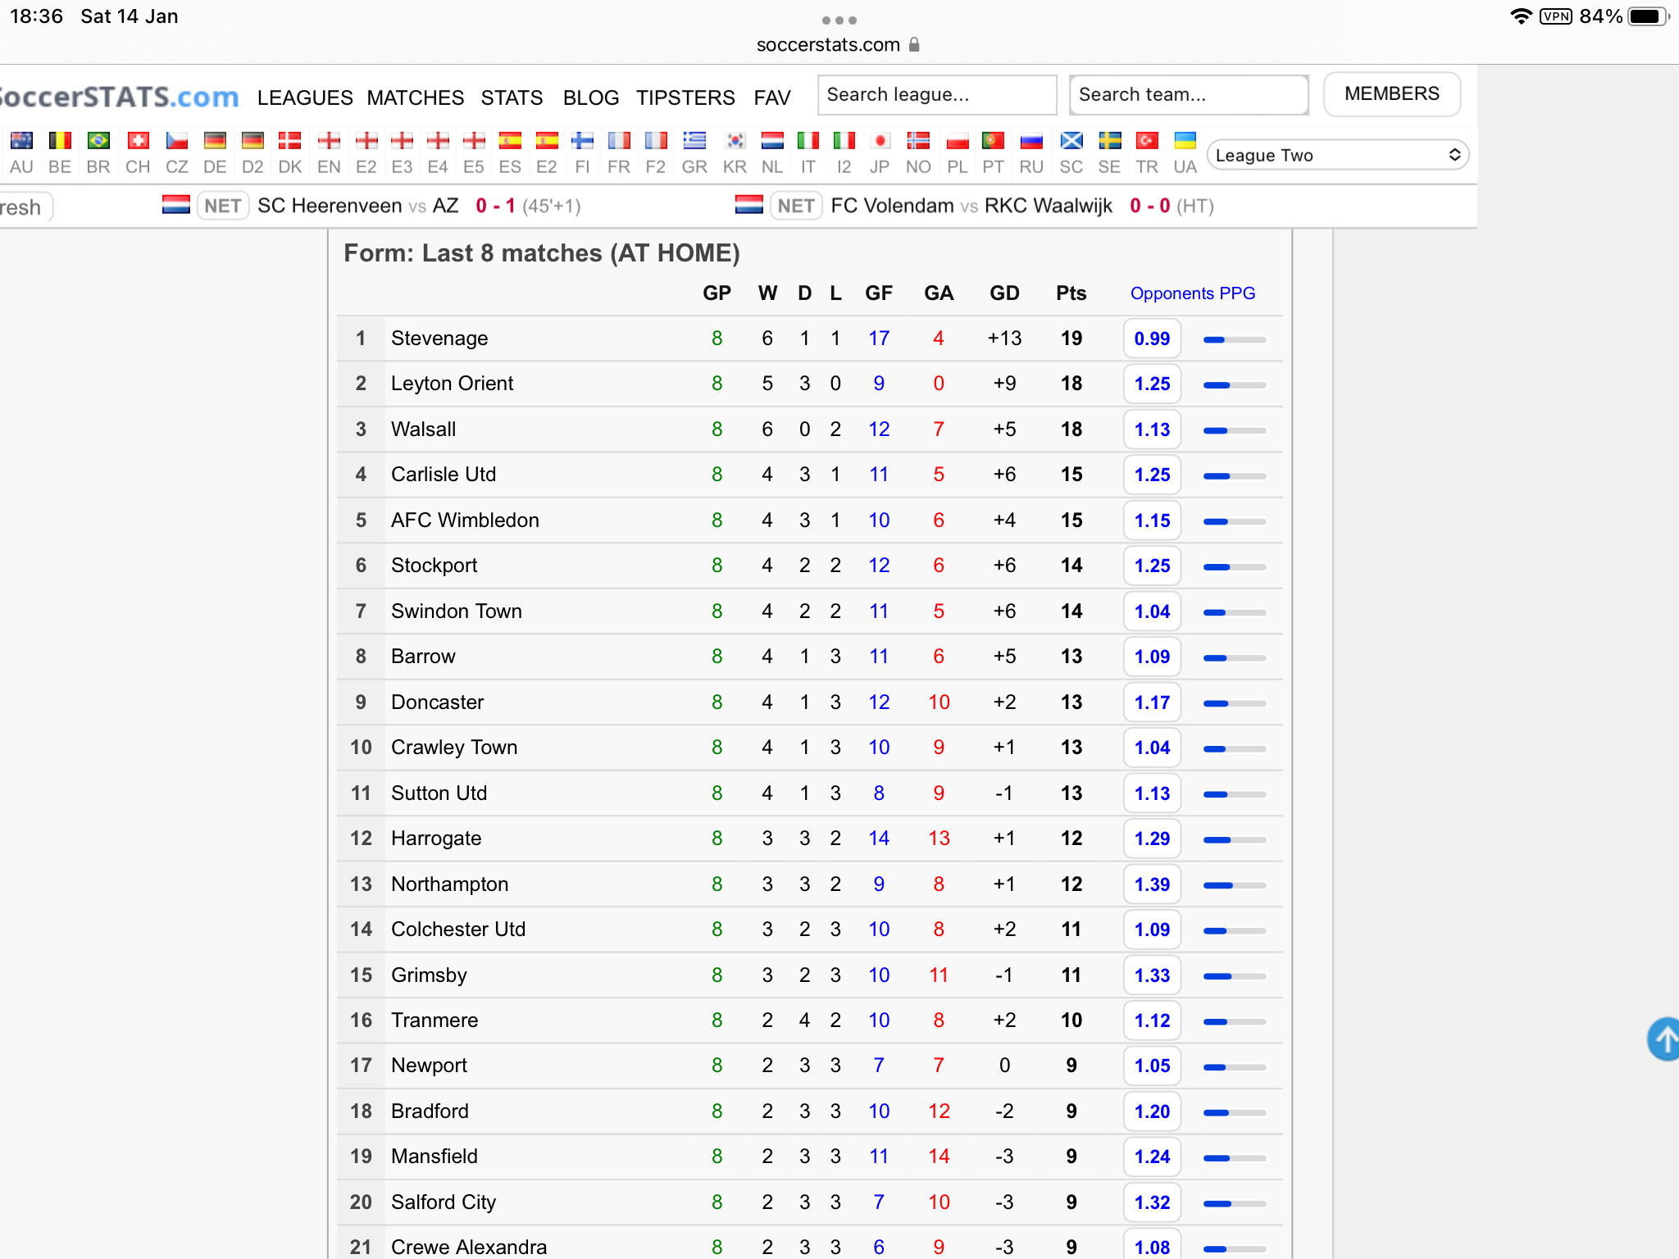
Task: Select the Scotland flag icon (SC)
Action: [1072, 141]
